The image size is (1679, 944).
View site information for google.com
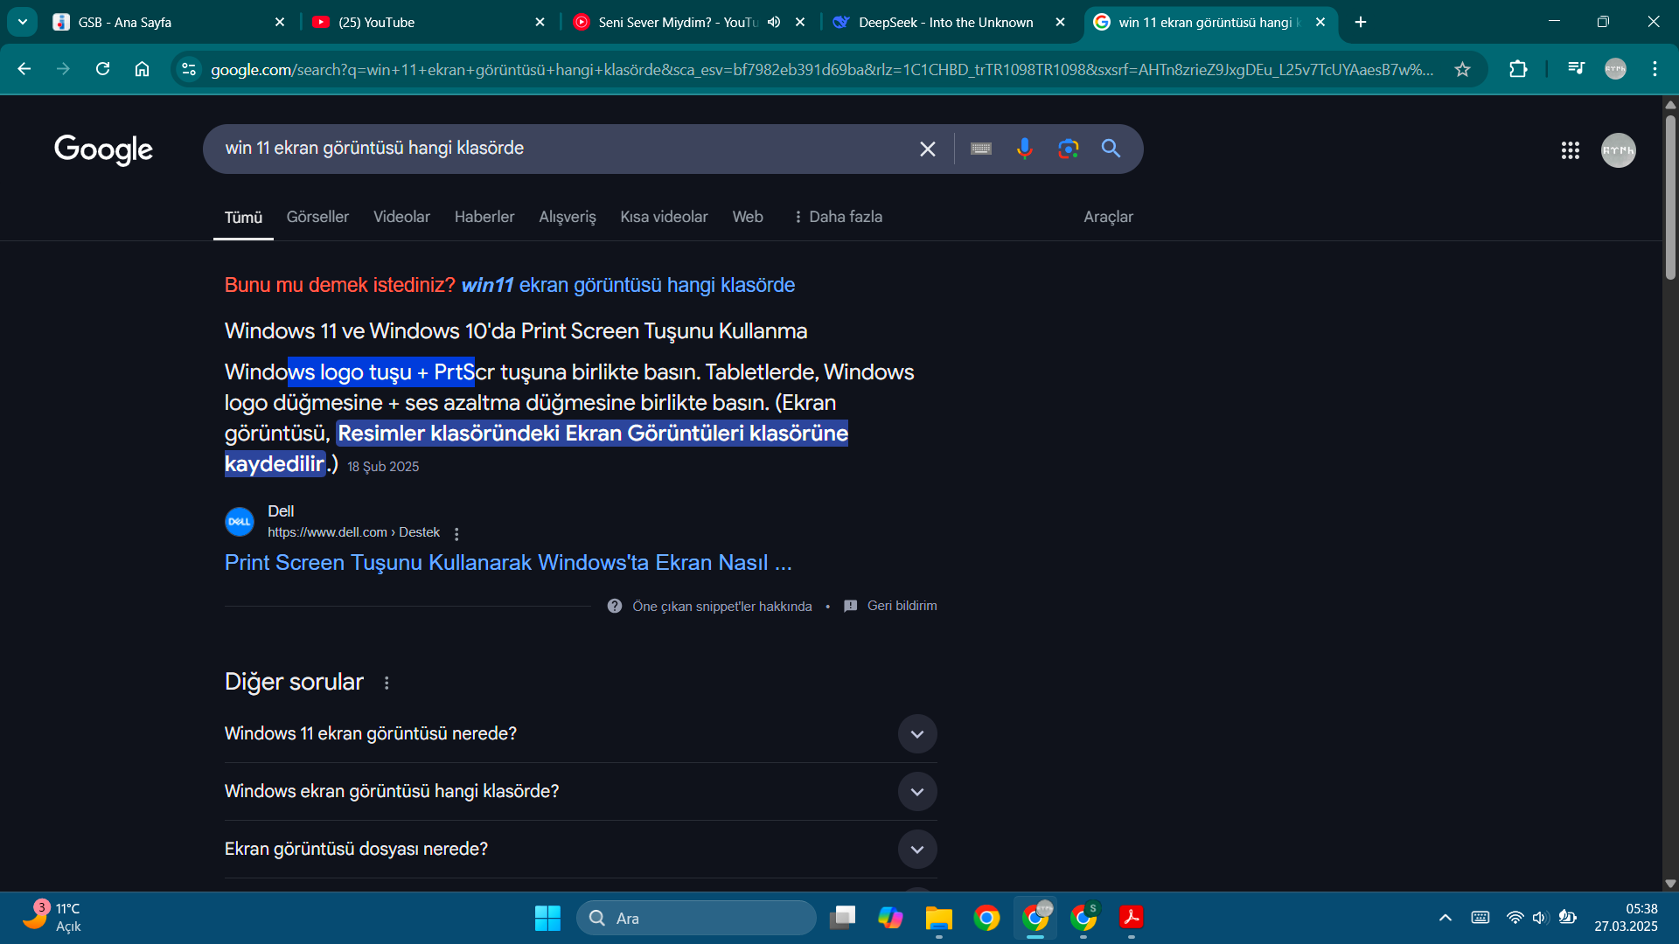189,69
